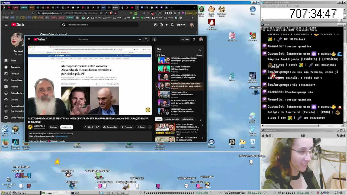Click the YouTube logo in the player window
347x195 pixels.
click(40, 39)
